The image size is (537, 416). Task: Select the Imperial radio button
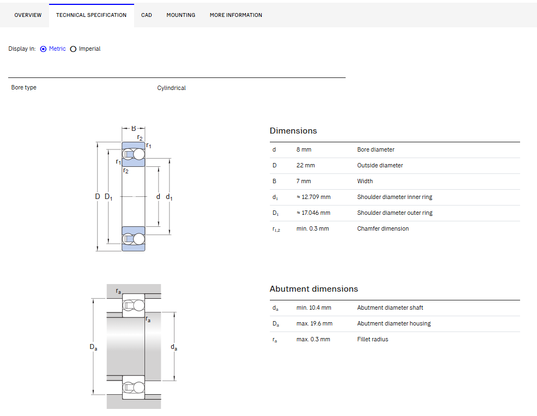click(73, 49)
